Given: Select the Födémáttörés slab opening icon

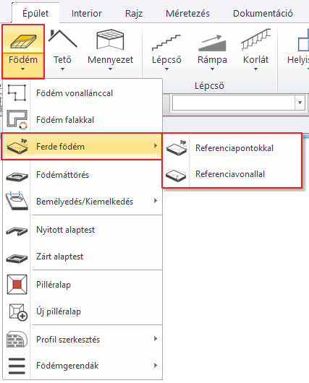Looking at the screenshot, I should point(17,176).
